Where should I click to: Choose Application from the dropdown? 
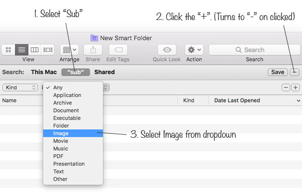pyautogui.click(x=73, y=95)
